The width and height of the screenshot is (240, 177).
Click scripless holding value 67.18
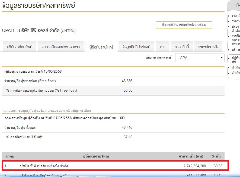point(128,137)
